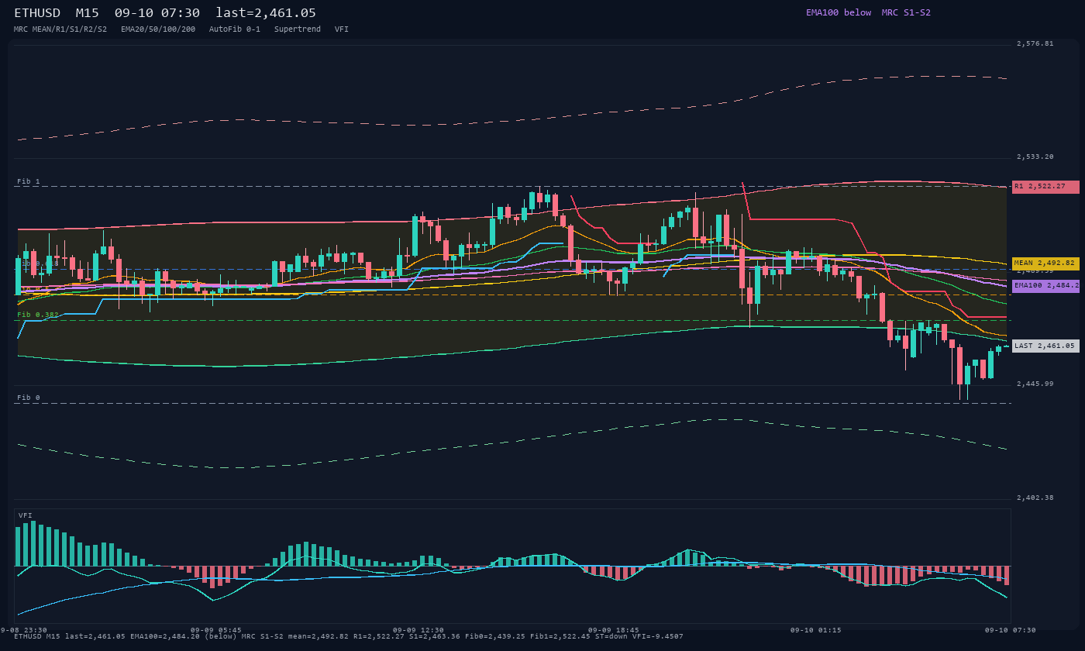Click 'Fib0=2,439.25' in the bottom status line

coord(495,636)
